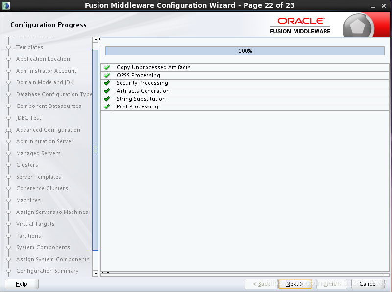This screenshot has height=292, width=392.
Task: Click the Copy Unprocessed Artifacts row text
Action: [153, 67]
